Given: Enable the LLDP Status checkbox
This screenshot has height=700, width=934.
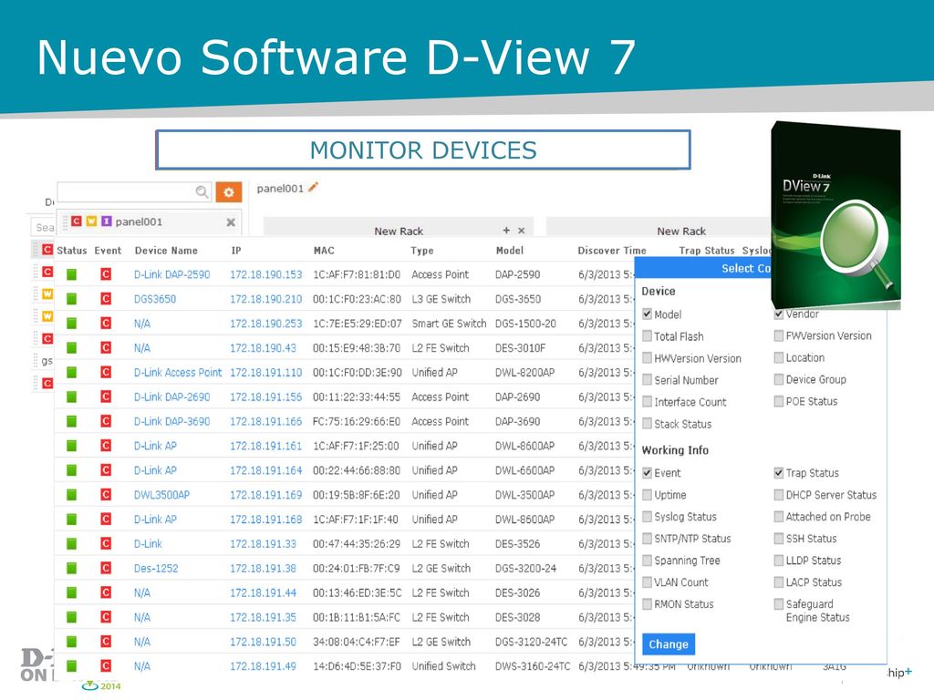Looking at the screenshot, I should (779, 561).
